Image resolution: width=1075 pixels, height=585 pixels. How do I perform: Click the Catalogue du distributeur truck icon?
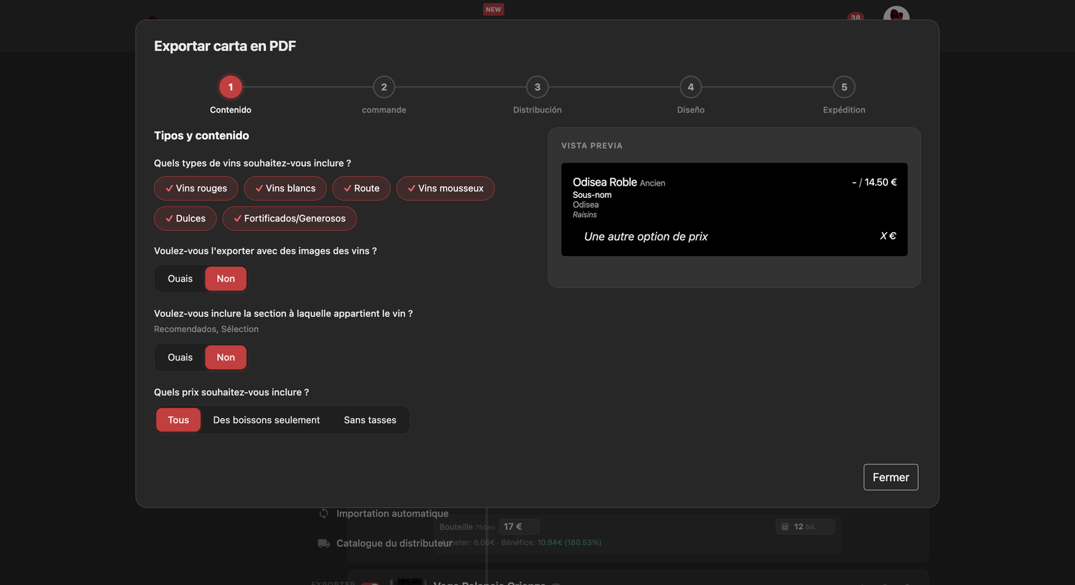pyautogui.click(x=324, y=543)
